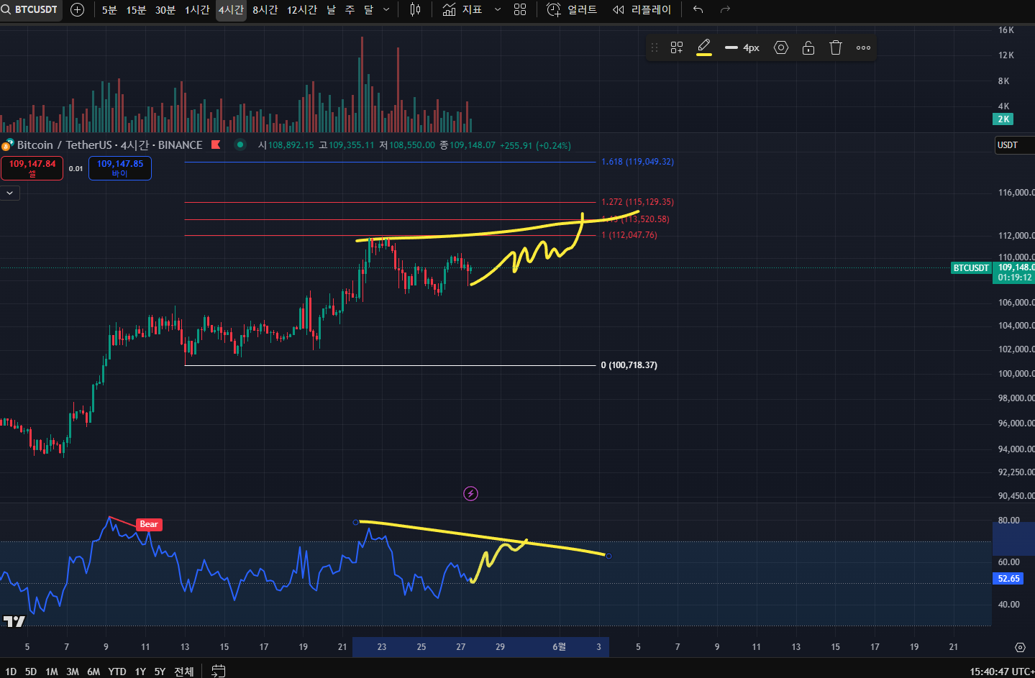Image resolution: width=1035 pixels, height=678 pixels.
Task: Expand the favorite indicators dropdown arrow
Action: [497, 9]
